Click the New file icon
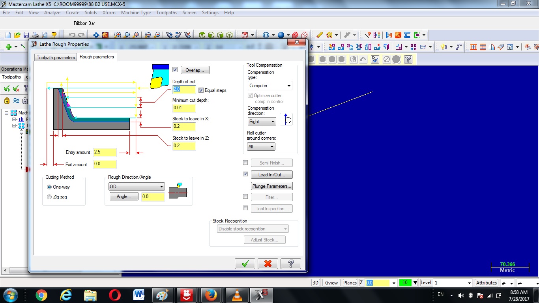Viewport: 539px width, 303px height. click(x=7, y=35)
